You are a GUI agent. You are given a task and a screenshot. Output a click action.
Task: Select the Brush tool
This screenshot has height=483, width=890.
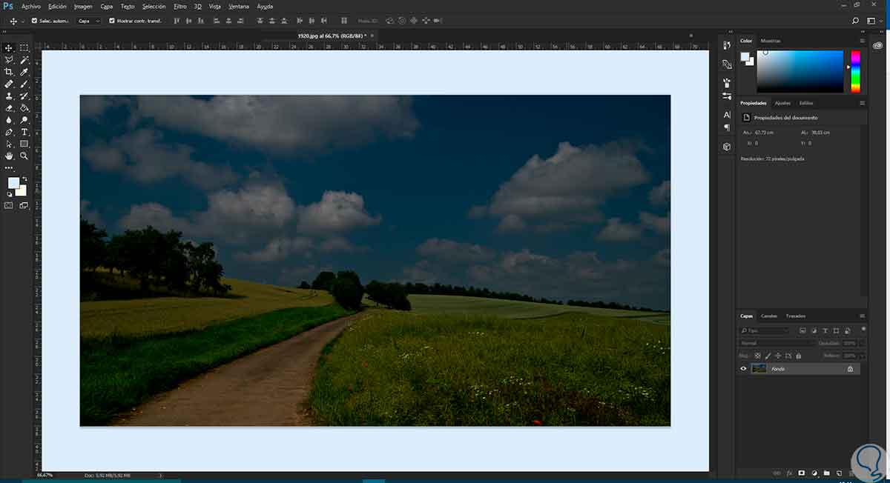(x=24, y=84)
